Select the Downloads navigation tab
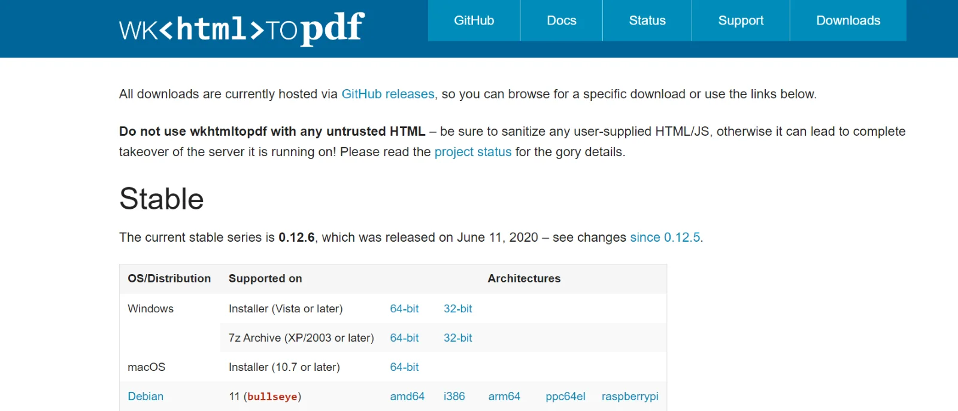 pyautogui.click(x=848, y=20)
